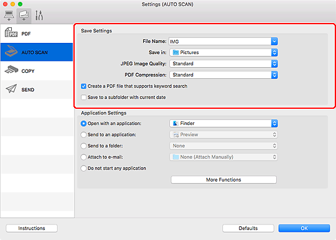
Task: Open the PDF Compression dropdown
Action: click(x=223, y=75)
